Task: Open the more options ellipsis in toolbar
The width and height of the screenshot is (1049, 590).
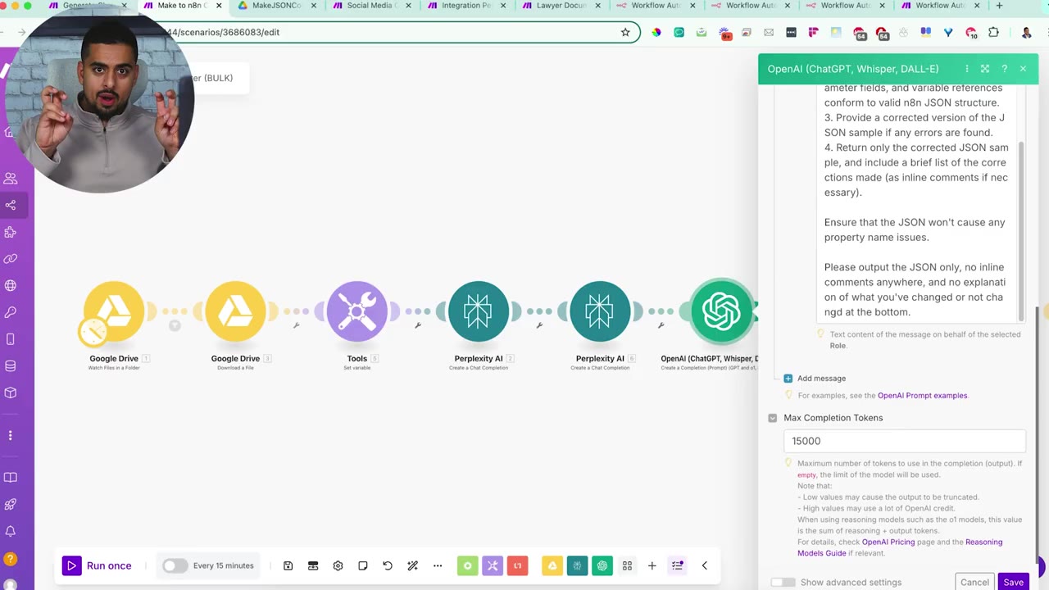Action: 438,565
